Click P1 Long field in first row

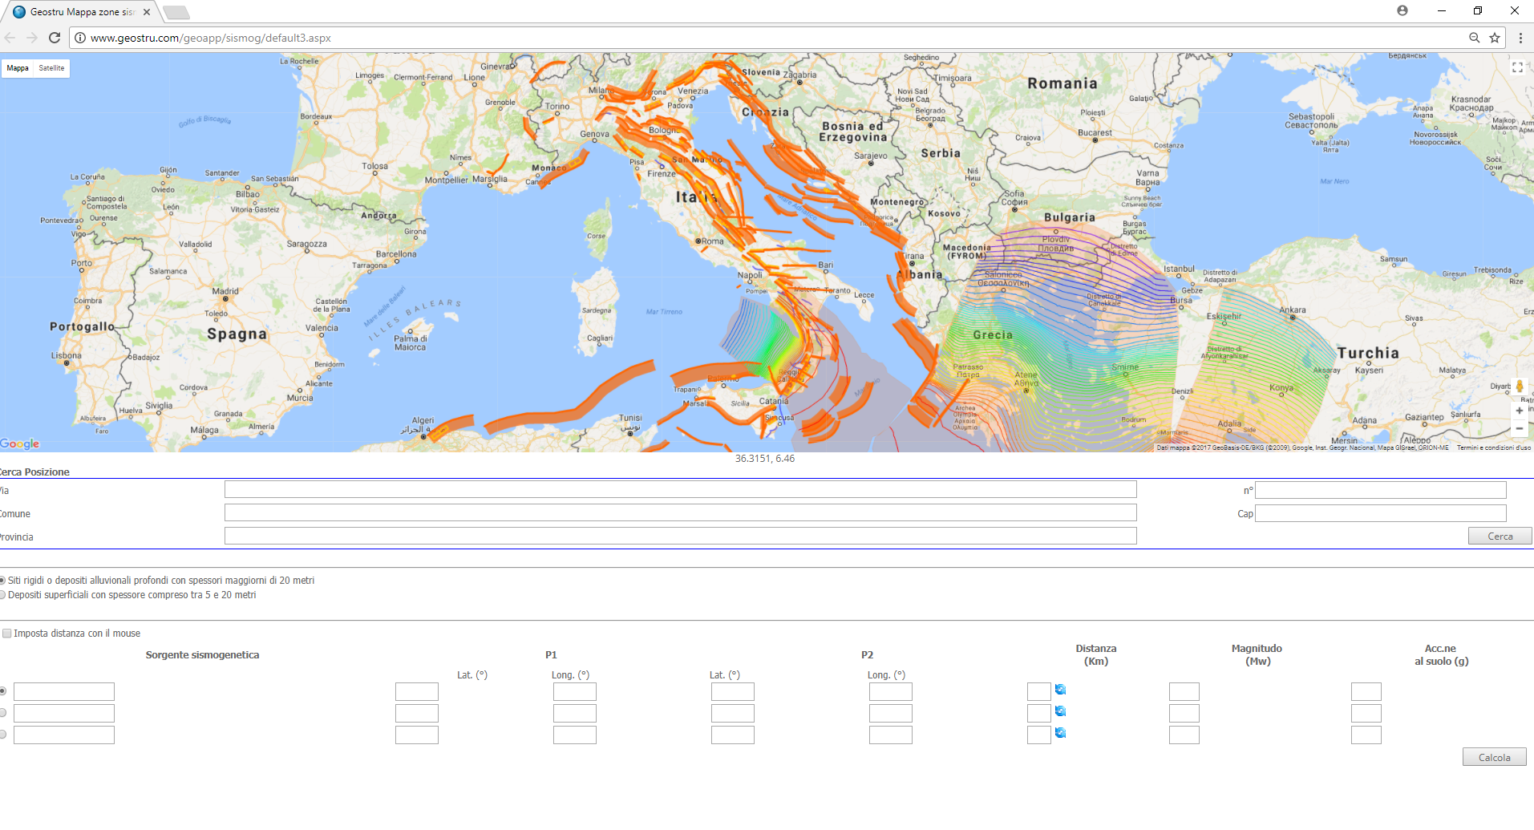click(x=575, y=691)
